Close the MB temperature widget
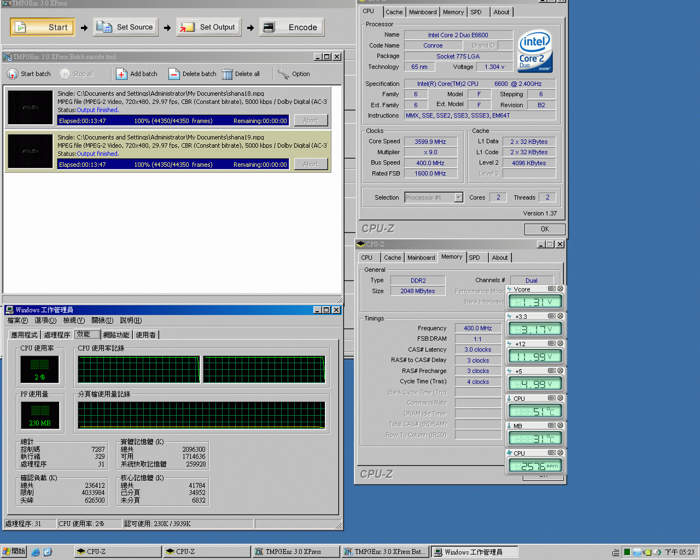Screen dimensions: 700x560 coord(560,425)
